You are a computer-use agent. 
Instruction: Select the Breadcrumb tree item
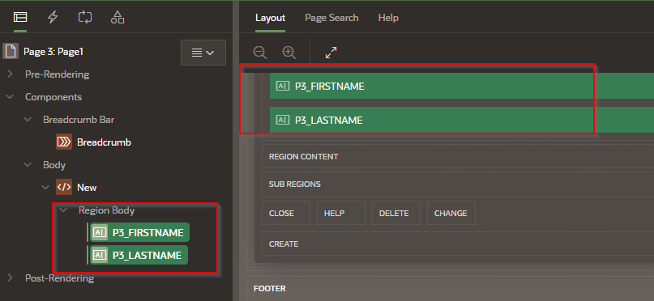coord(104,142)
